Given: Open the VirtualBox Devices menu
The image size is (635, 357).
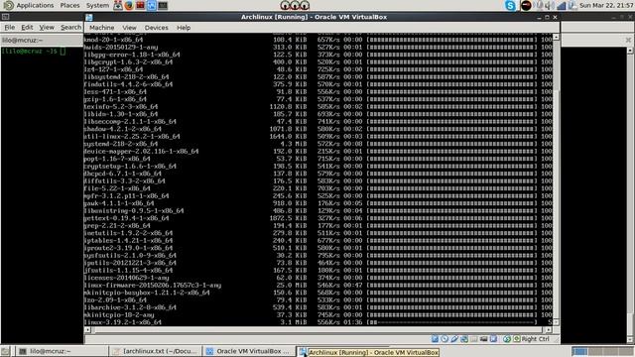Looking at the screenshot, I should (x=157, y=28).
